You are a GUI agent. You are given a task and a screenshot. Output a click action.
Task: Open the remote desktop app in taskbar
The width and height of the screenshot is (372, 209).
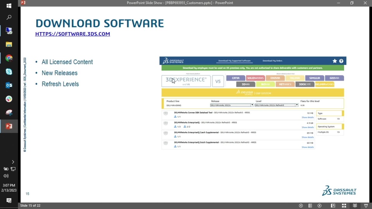tap(9, 31)
